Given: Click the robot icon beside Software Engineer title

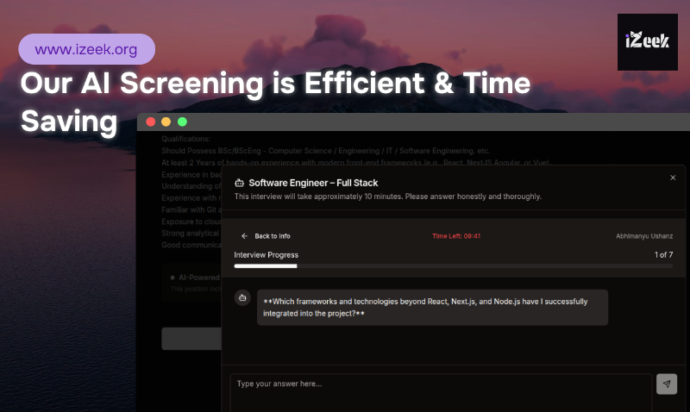Looking at the screenshot, I should click(x=240, y=183).
